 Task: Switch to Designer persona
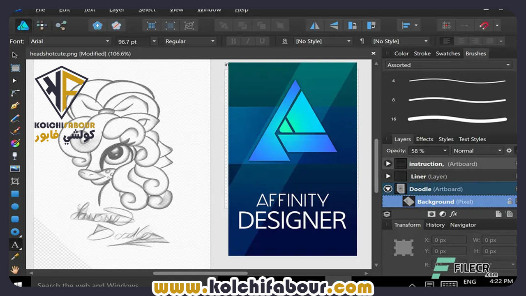(x=23, y=25)
